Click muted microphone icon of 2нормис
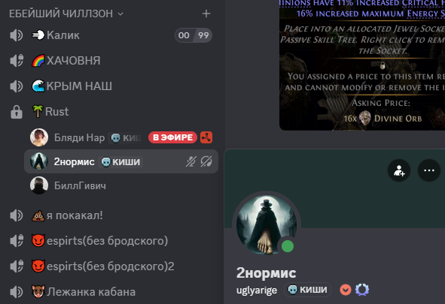 [191, 161]
